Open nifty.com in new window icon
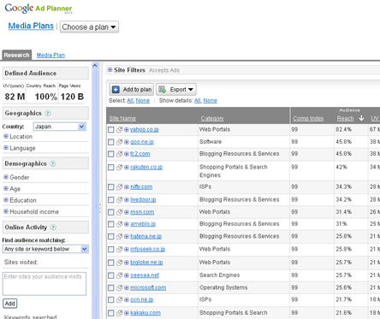The image size is (380, 319). coord(120,187)
